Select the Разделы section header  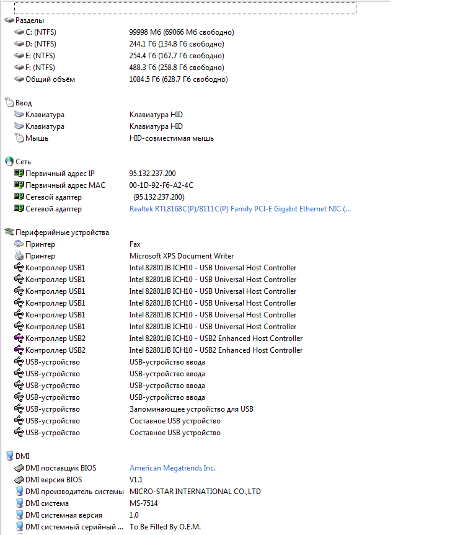(30, 20)
